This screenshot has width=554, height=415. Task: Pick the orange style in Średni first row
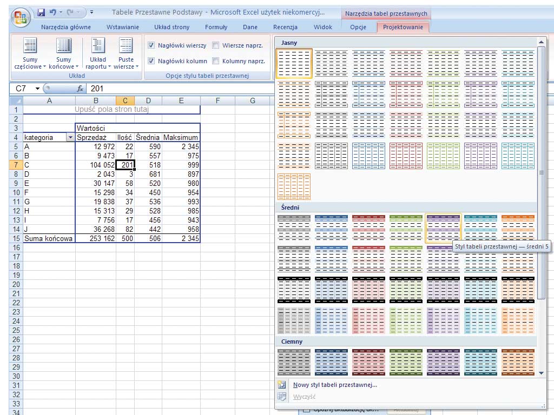[518, 227]
